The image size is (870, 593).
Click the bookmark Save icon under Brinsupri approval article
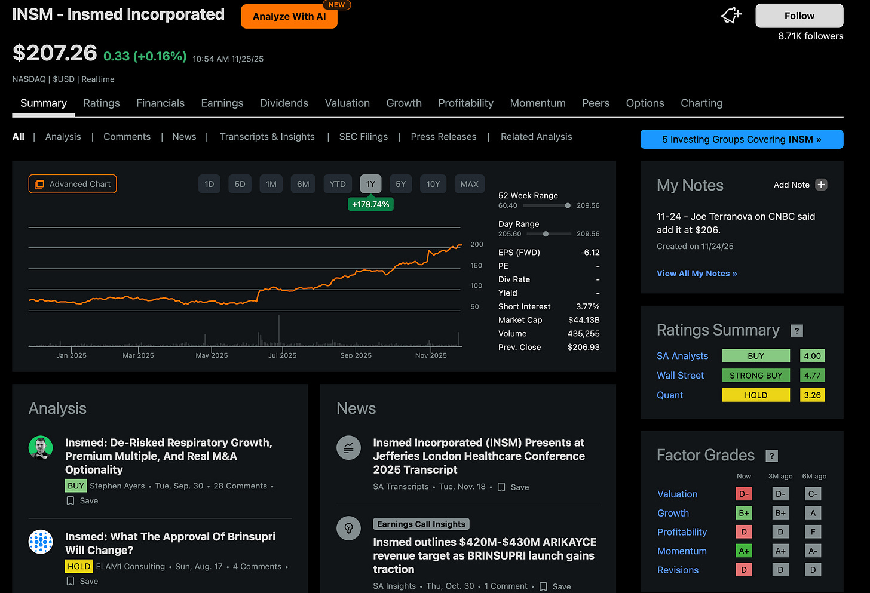[x=71, y=581]
